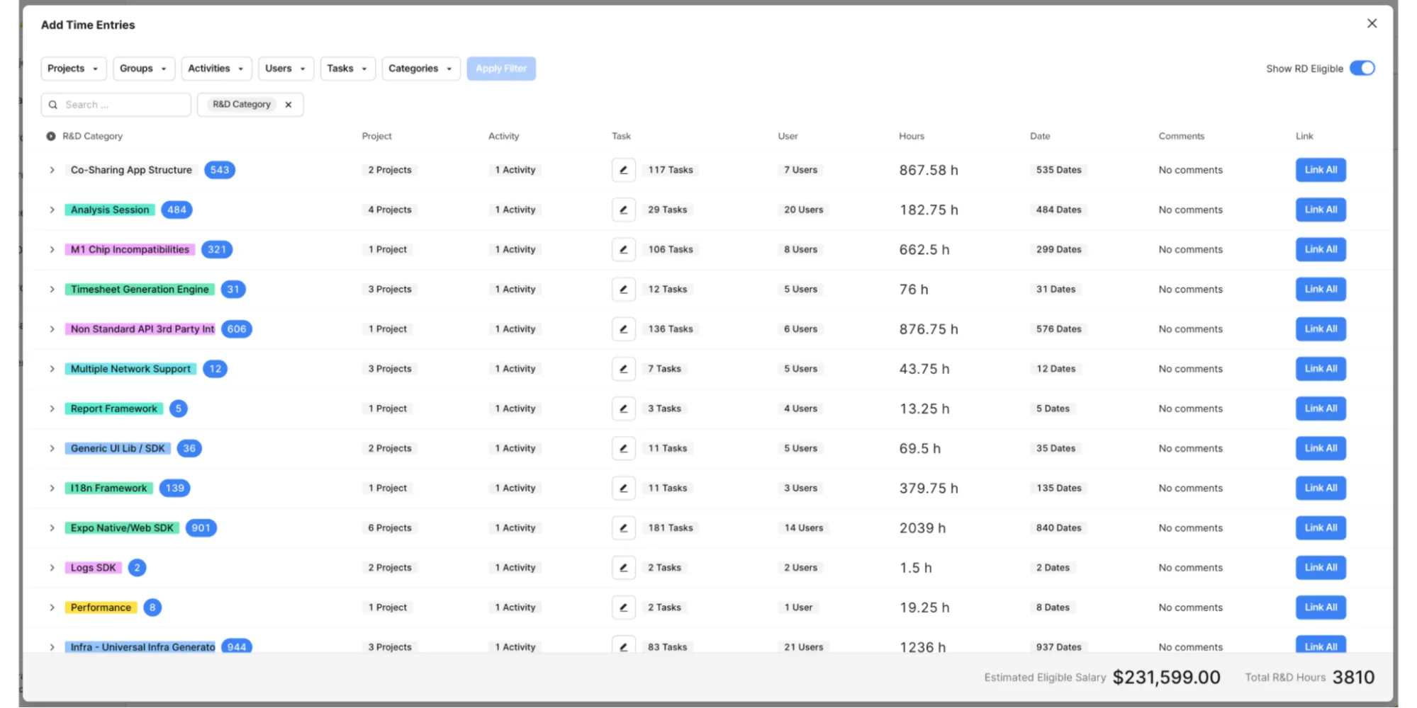Link All entries for Analysis Session

[x=1320, y=210]
